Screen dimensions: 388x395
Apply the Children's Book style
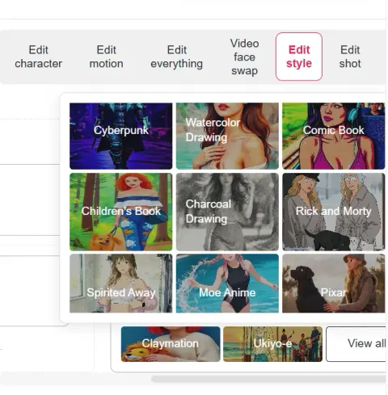(121, 212)
